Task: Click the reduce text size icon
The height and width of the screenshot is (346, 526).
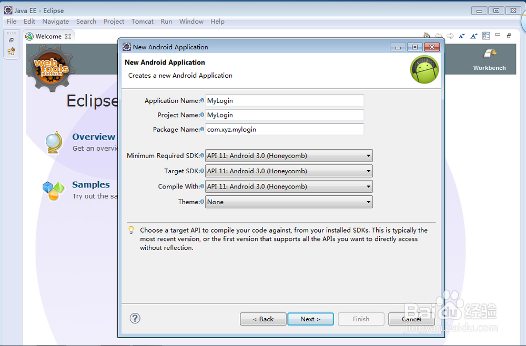Action: coord(462,35)
